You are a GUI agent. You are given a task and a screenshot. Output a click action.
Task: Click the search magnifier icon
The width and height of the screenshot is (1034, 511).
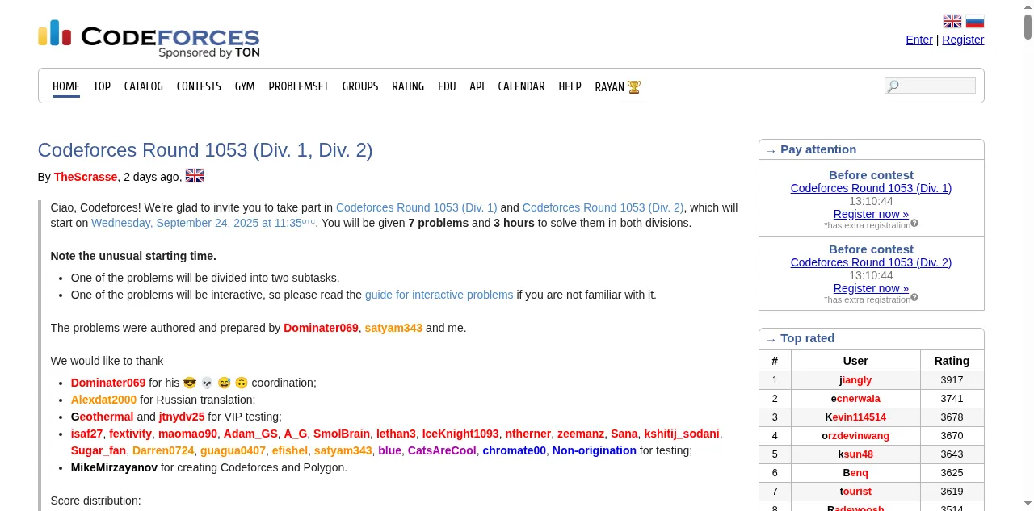893,86
